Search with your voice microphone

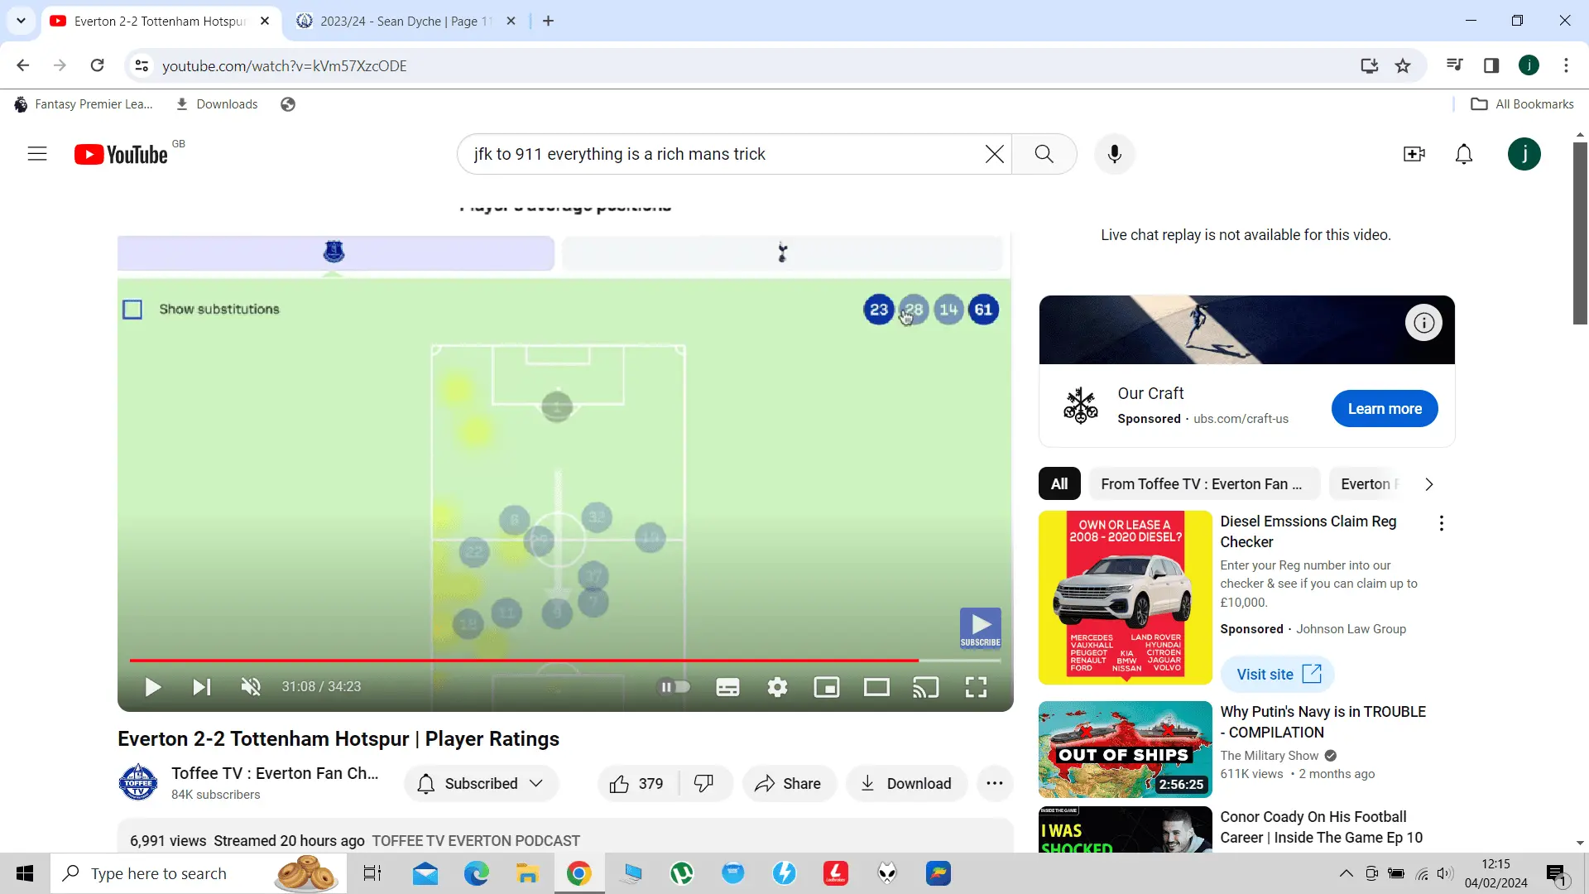click(1114, 154)
